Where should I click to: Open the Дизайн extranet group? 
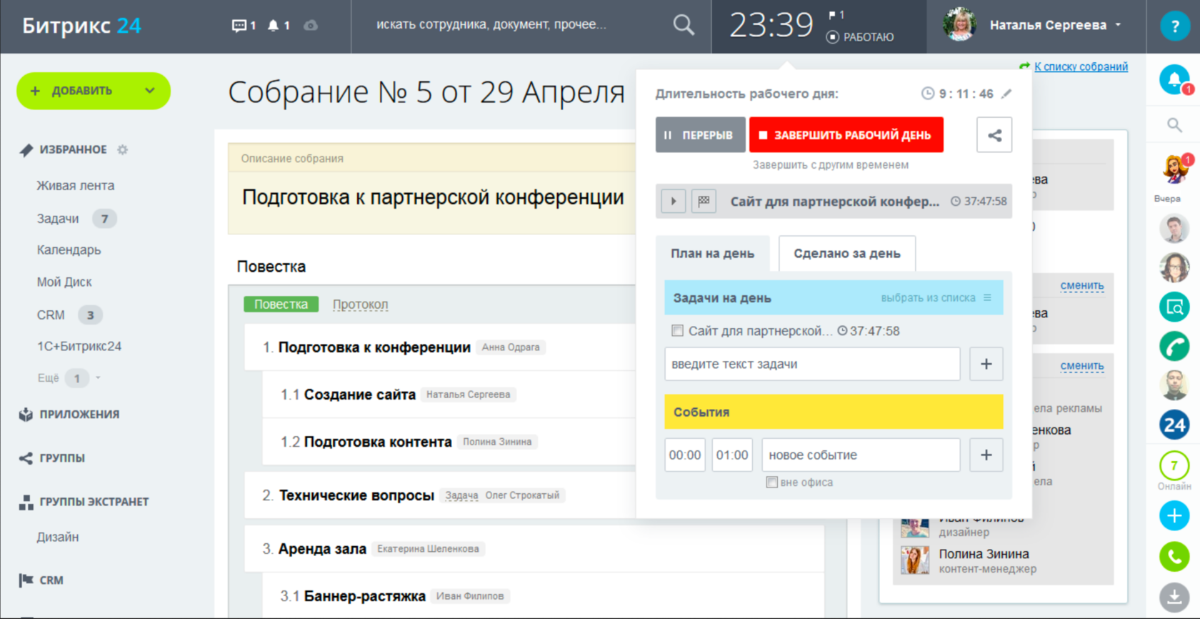(x=58, y=538)
